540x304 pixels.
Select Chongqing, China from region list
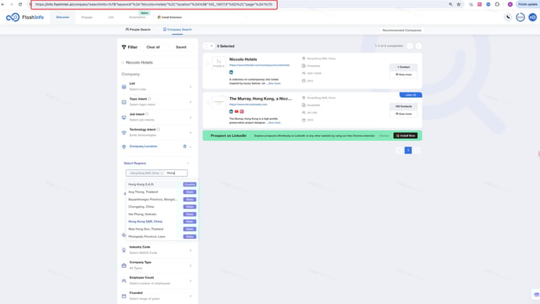tap(161, 207)
